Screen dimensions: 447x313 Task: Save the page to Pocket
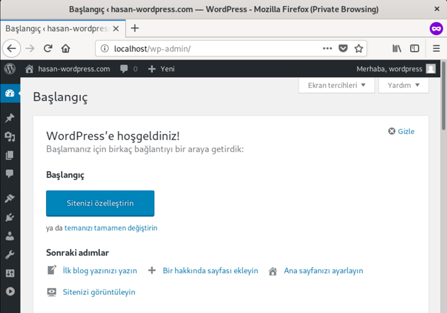pyautogui.click(x=343, y=48)
